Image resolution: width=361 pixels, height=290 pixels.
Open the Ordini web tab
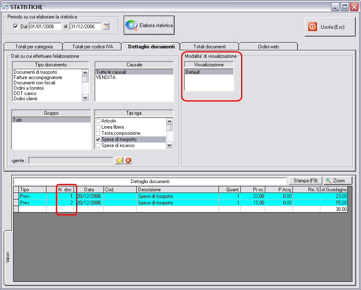click(x=268, y=47)
